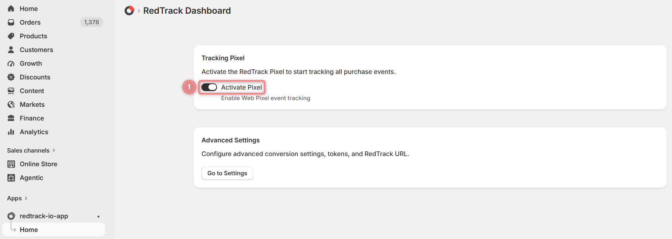Click the Go to Settings button
The image size is (672, 239).
(x=227, y=173)
